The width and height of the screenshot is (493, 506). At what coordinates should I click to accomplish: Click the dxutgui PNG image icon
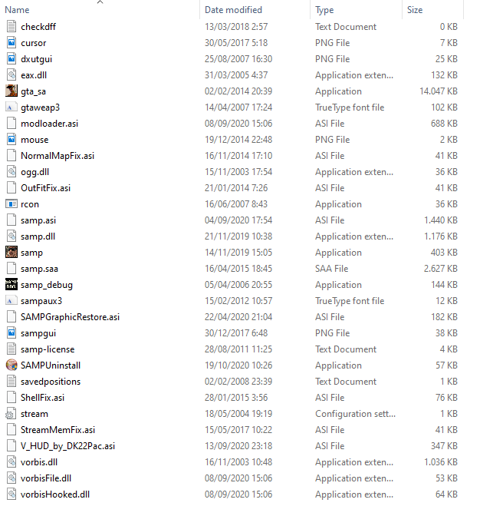12,58
